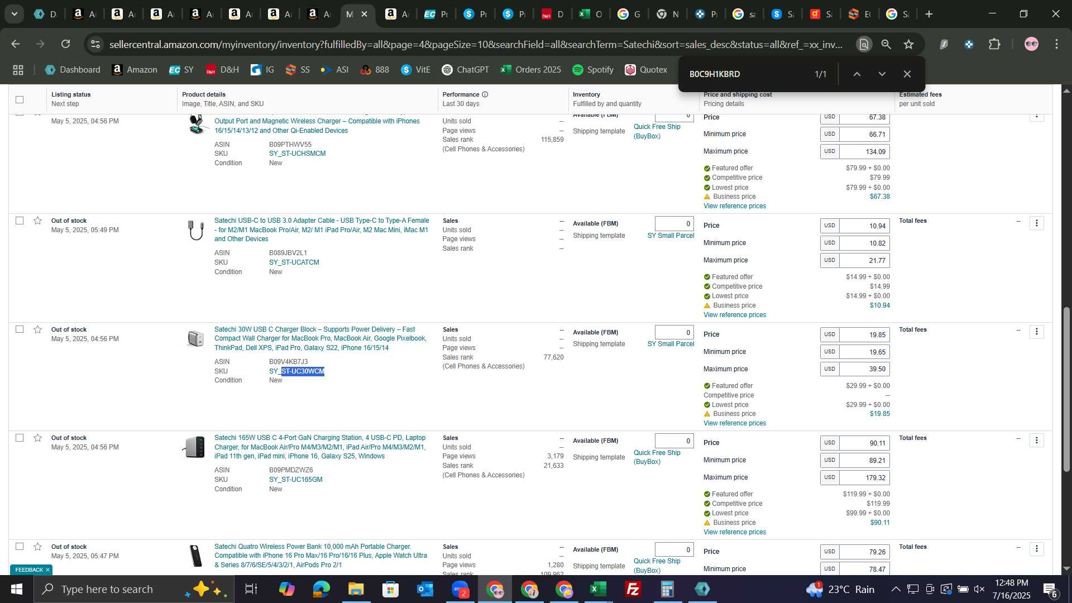Open the Spotify bookmark

593,70
